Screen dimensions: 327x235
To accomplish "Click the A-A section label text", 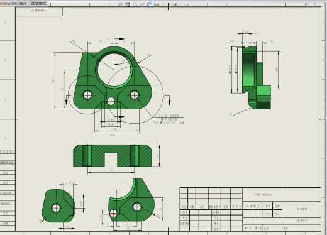I will coord(257,33).
